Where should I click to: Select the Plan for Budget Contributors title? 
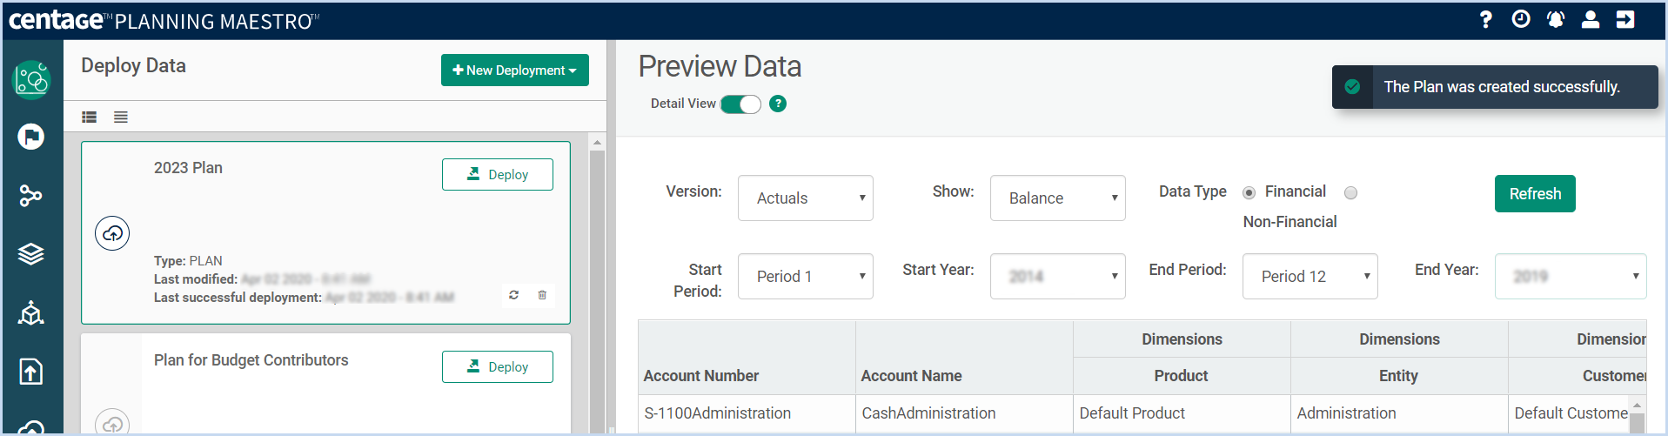tap(251, 360)
